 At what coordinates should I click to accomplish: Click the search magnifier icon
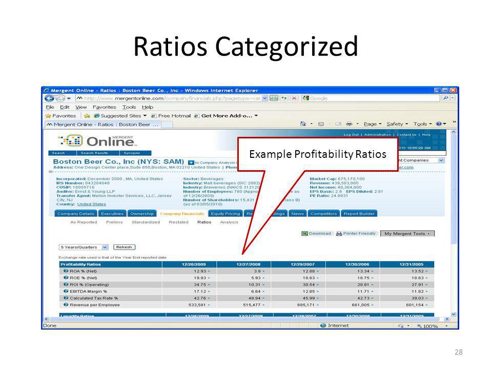tap(445, 98)
